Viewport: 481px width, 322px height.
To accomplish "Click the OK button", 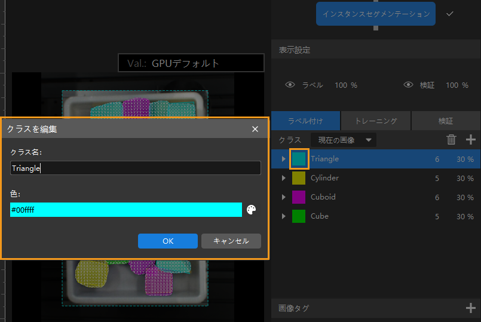I will click(167, 241).
